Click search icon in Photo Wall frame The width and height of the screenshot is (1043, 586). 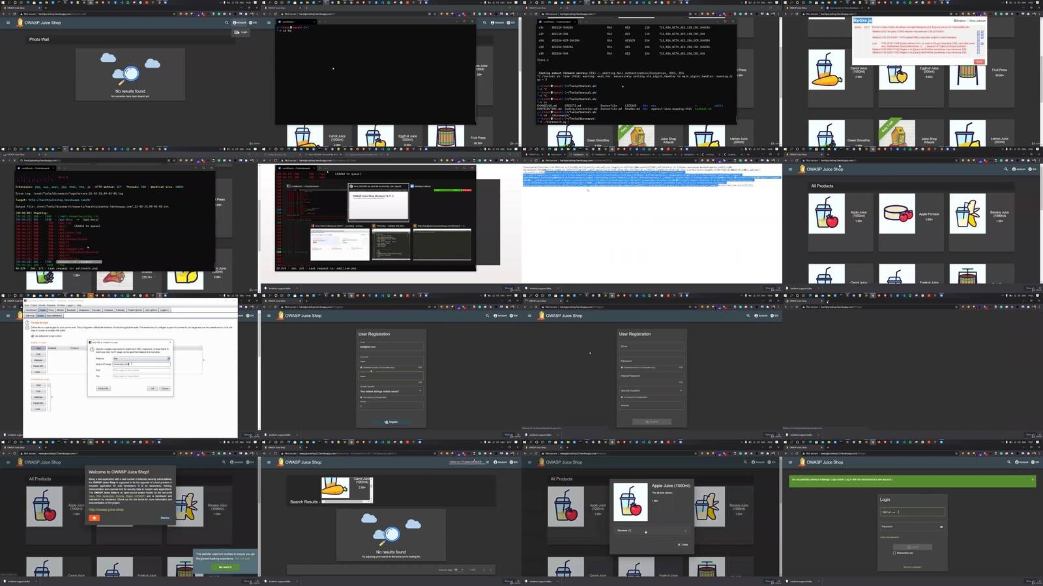coord(226,23)
